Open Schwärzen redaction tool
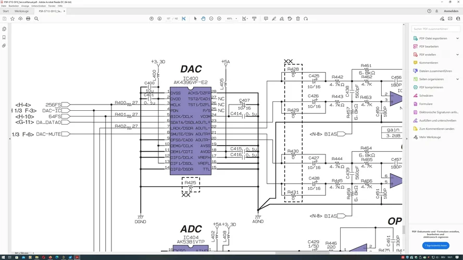The width and height of the screenshot is (463, 260). [426, 96]
